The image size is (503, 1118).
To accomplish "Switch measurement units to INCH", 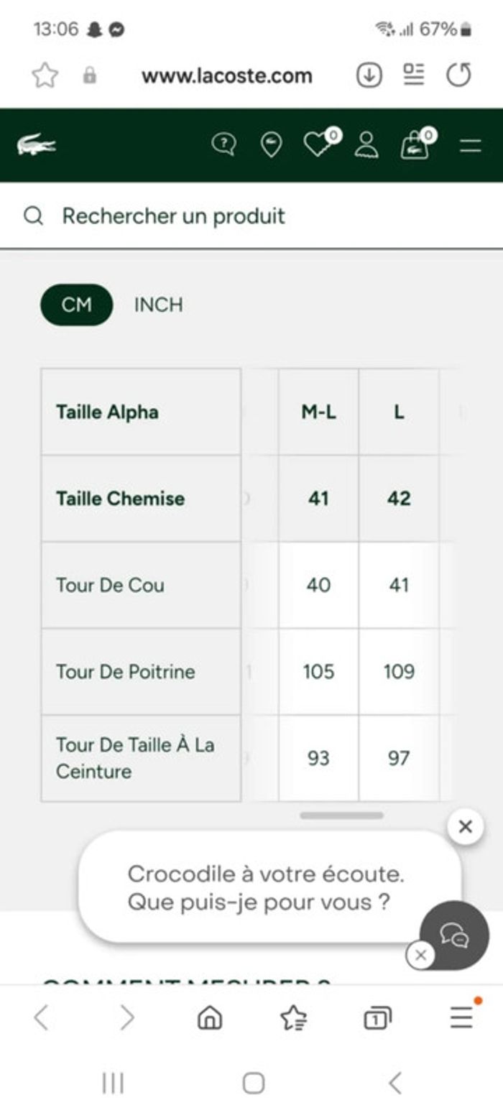I will 158,305.
